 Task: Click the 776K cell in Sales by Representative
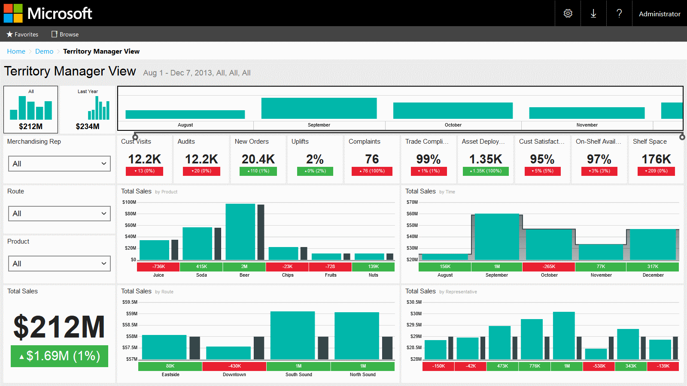[535, 366]
